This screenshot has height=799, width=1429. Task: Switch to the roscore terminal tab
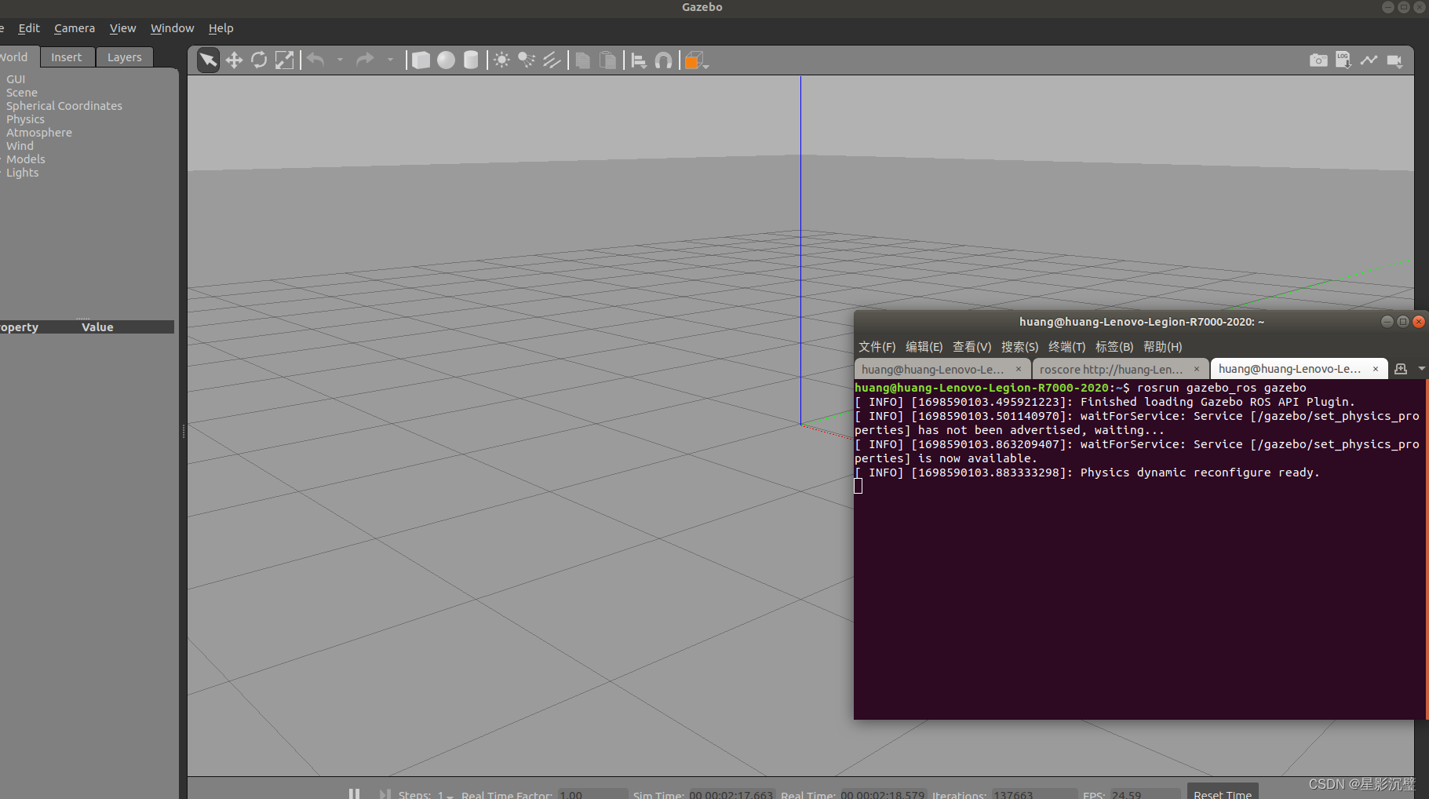pos(1111,369)
